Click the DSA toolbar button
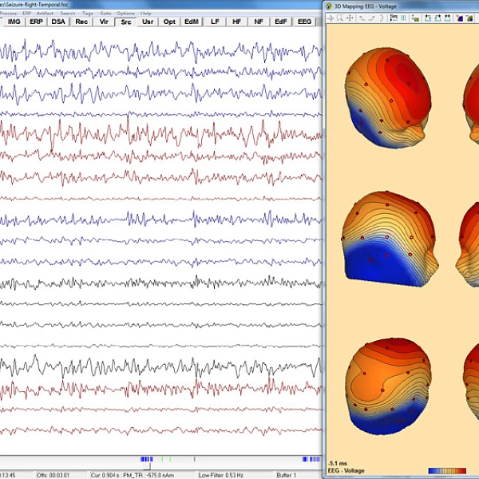Screen dimensions: 479x479 (x=58, y=22)
